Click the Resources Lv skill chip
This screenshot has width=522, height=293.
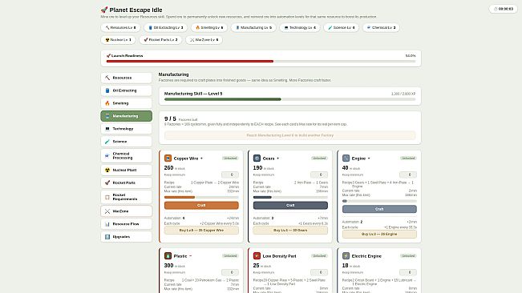click(x=120, y=27)
